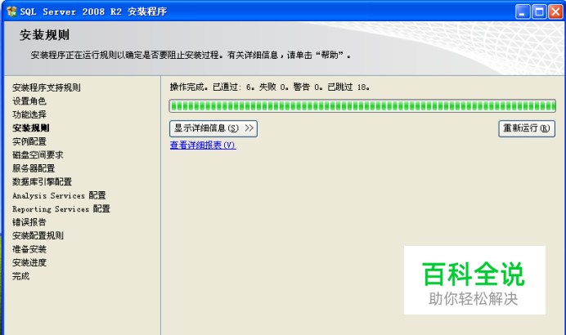This screenshot has width=566, height=335.
Task: Open the 查看详细报表 link
Action: point(203,145)
